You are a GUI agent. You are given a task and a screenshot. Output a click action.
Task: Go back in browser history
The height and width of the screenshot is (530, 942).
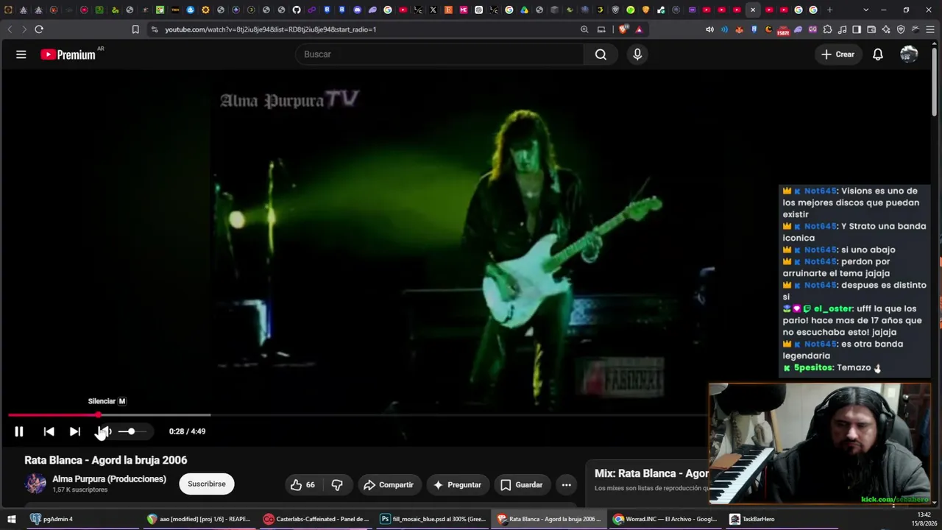10,29
